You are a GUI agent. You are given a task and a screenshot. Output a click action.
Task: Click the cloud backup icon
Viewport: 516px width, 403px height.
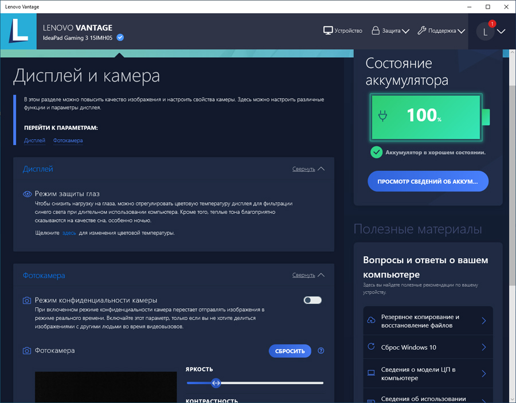[x=371, y=320]
